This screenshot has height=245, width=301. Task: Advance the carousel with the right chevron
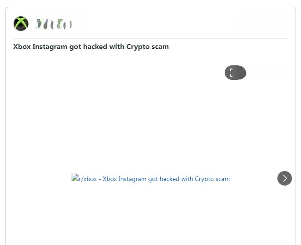pyautogui.click(x=285, y=178)
